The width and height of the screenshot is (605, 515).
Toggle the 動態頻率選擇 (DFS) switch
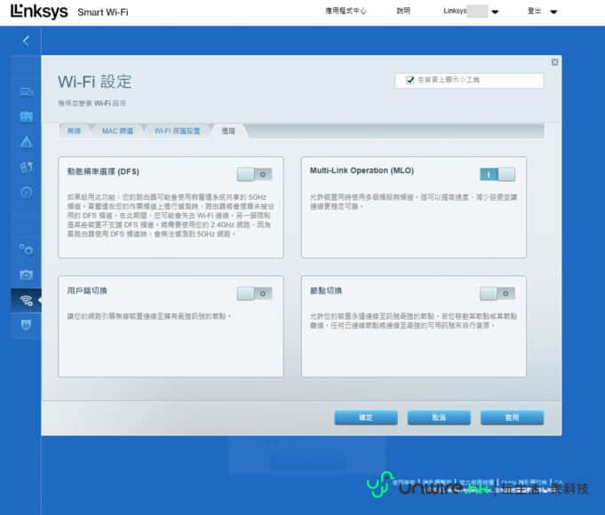click(x=254, y=174)
